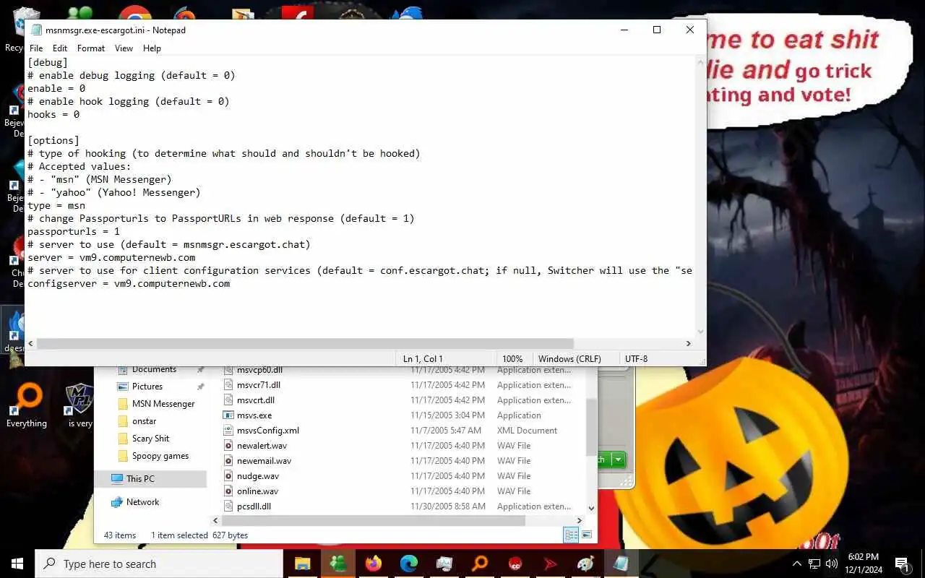Select online.wav in the file list

click(x=257, y=491)
